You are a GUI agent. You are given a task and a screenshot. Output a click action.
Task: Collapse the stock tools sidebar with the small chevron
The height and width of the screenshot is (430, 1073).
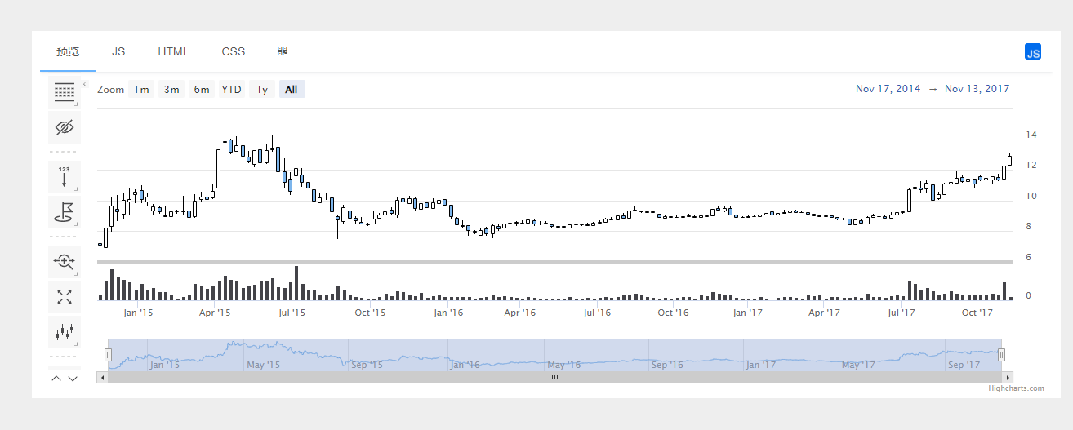point(85,84)
